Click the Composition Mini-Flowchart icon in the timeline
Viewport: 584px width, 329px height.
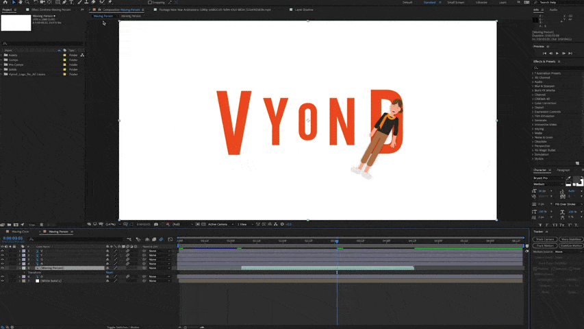click(129, 239)
